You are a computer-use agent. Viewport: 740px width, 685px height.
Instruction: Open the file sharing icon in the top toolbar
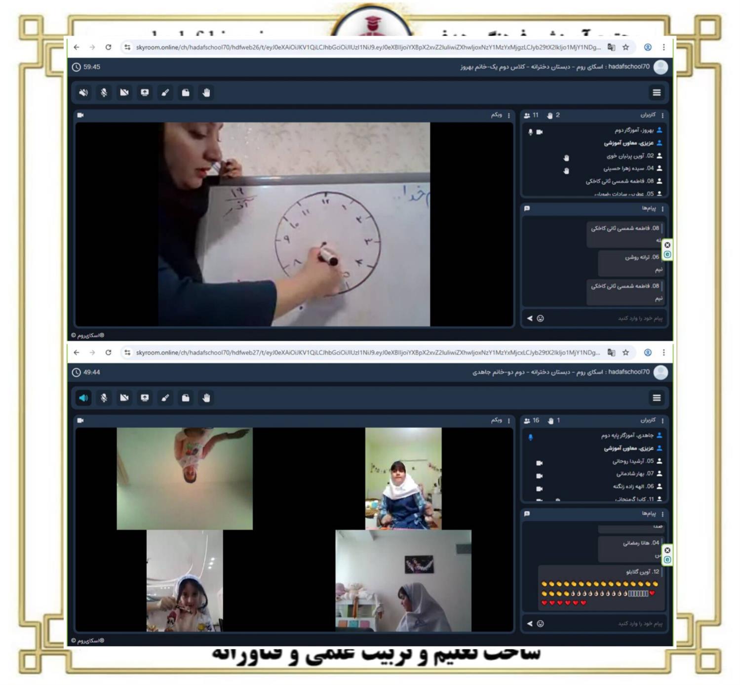click(186, 93)
